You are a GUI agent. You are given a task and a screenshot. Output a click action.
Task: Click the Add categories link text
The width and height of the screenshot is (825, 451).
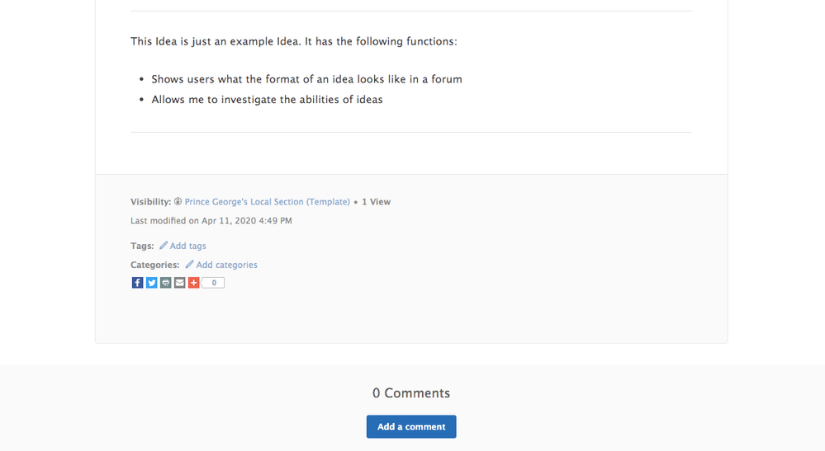227,265
